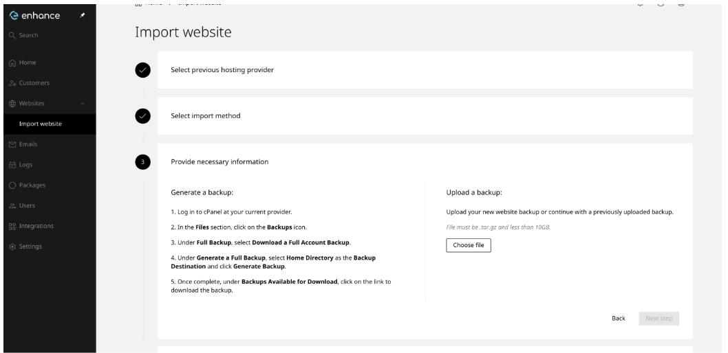
Task: Open the Customers section icon
Action: [x=12, y=83]
